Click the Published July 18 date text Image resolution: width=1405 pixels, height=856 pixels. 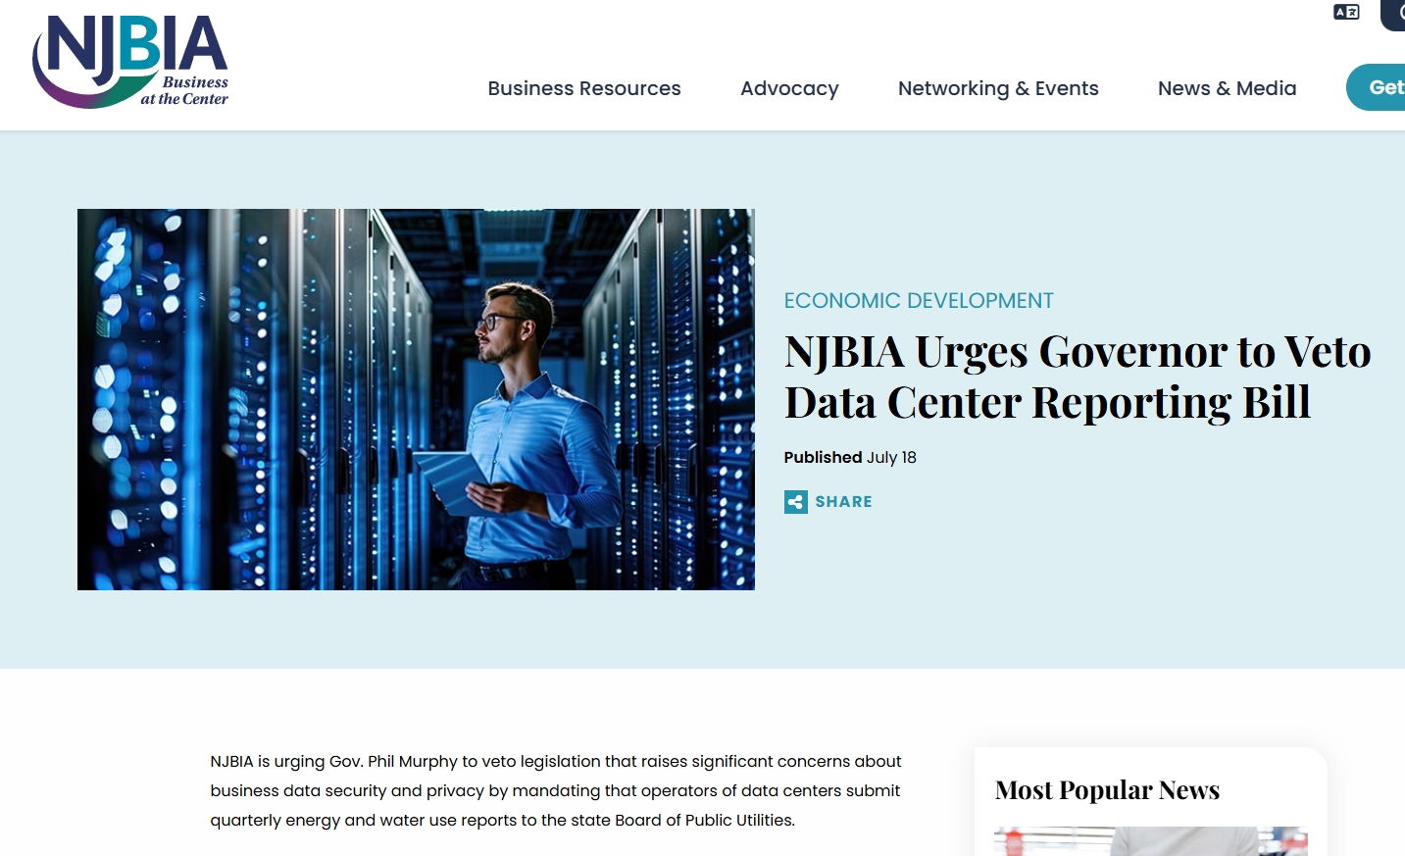850,457
